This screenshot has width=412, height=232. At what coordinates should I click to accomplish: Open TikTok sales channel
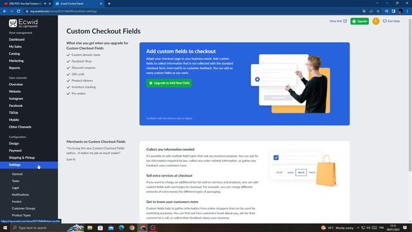14,113
